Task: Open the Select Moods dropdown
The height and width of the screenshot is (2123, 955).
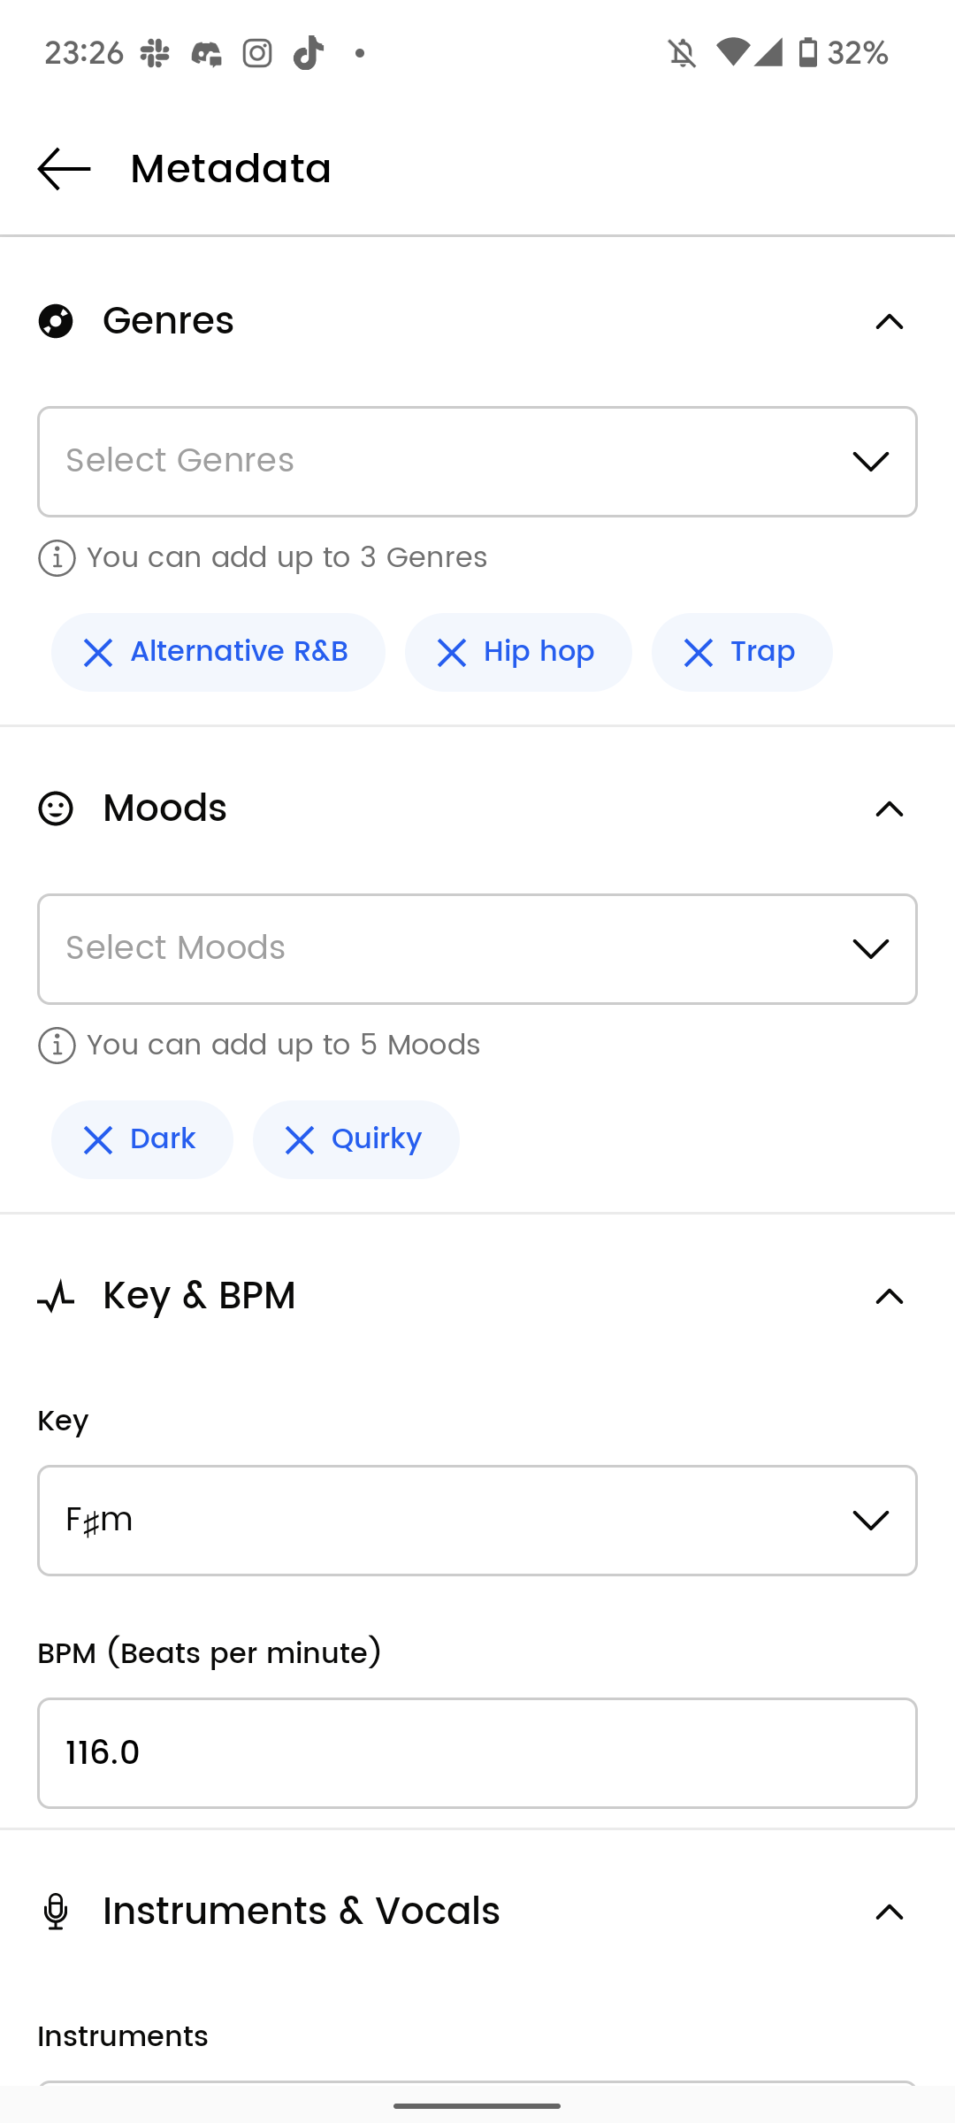Action: (477, 949)
